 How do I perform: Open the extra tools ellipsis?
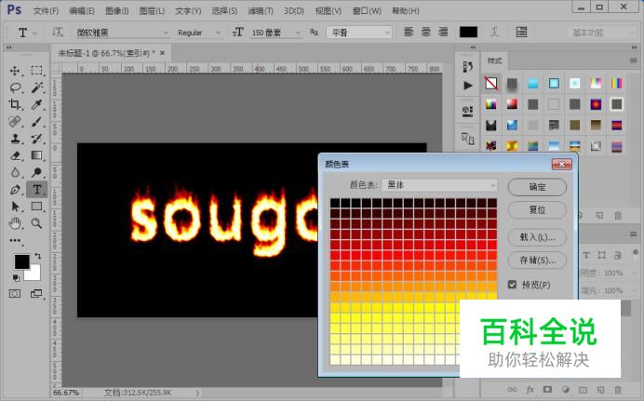[15, 241]
